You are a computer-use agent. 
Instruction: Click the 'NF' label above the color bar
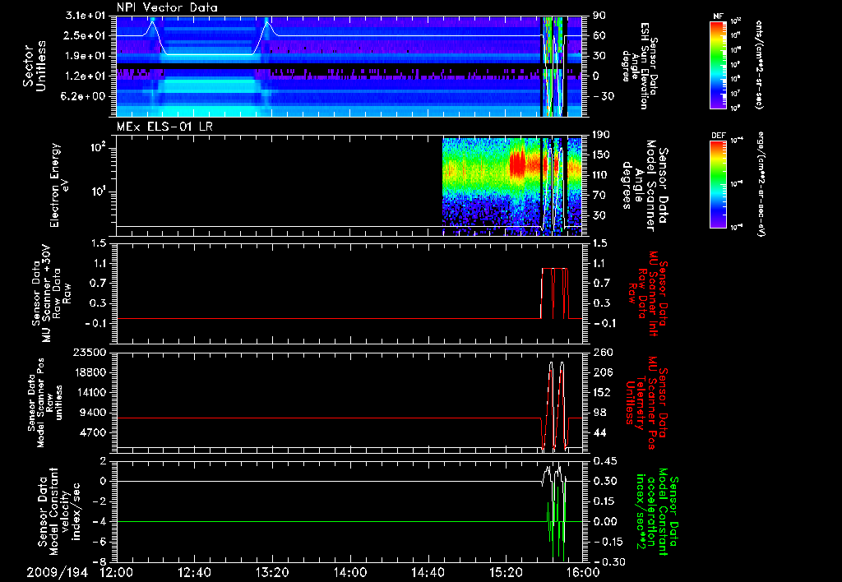pyautogui.click(x=718, y=16)
